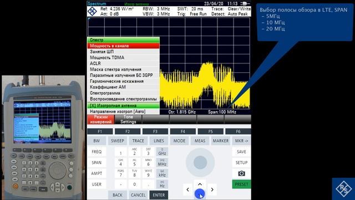Click the F5 function key
Screen dimensions: 355x200
[x=210, y=131]
